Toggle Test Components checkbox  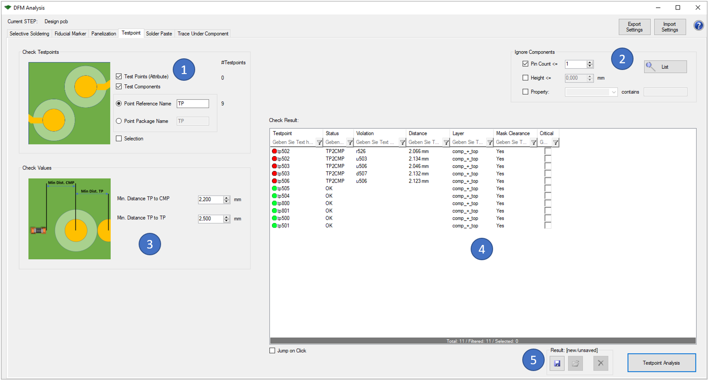click(x=119, y=87)
